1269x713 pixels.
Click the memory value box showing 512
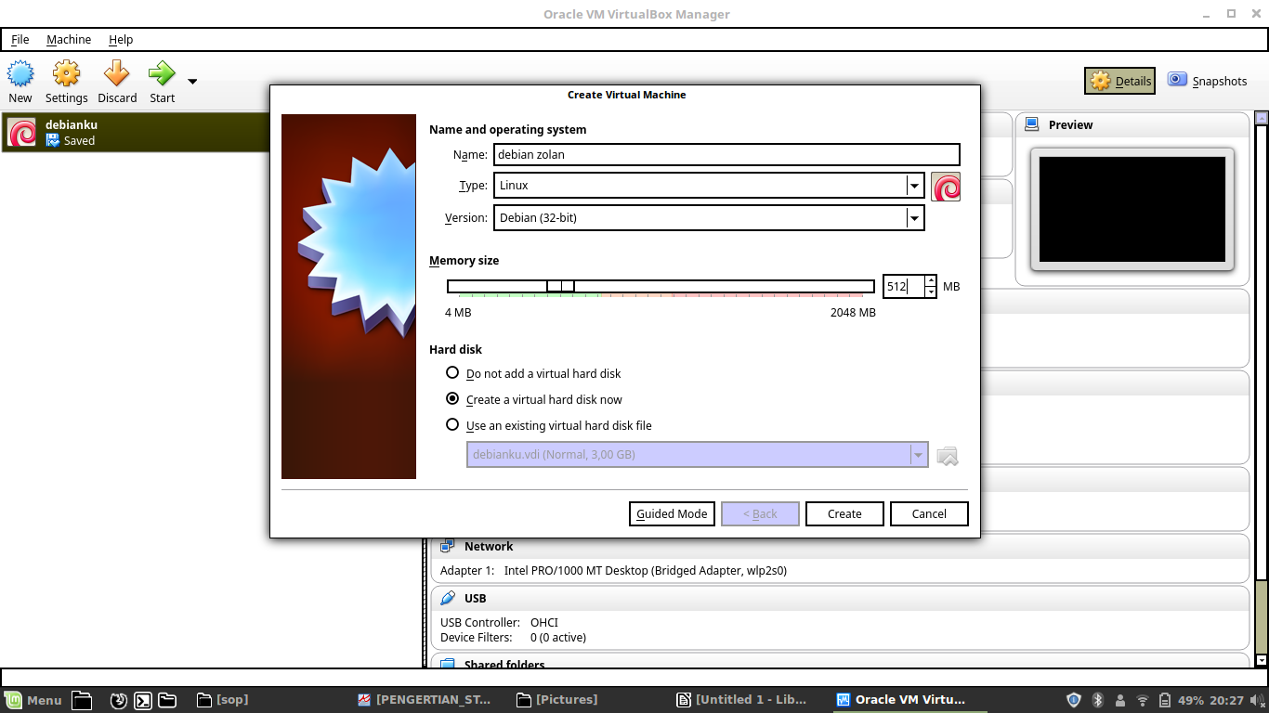[x=904, y=287]
